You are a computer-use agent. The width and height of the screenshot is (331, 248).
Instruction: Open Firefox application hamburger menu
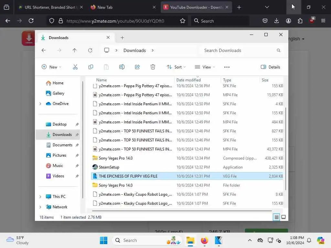[x=323, y=21]
